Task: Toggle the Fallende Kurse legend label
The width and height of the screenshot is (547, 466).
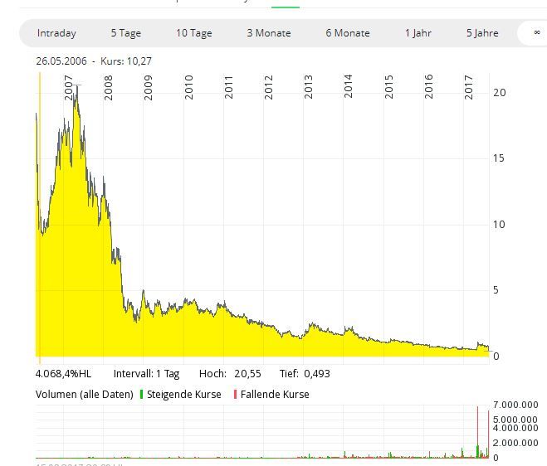Action: click(275, 395)
